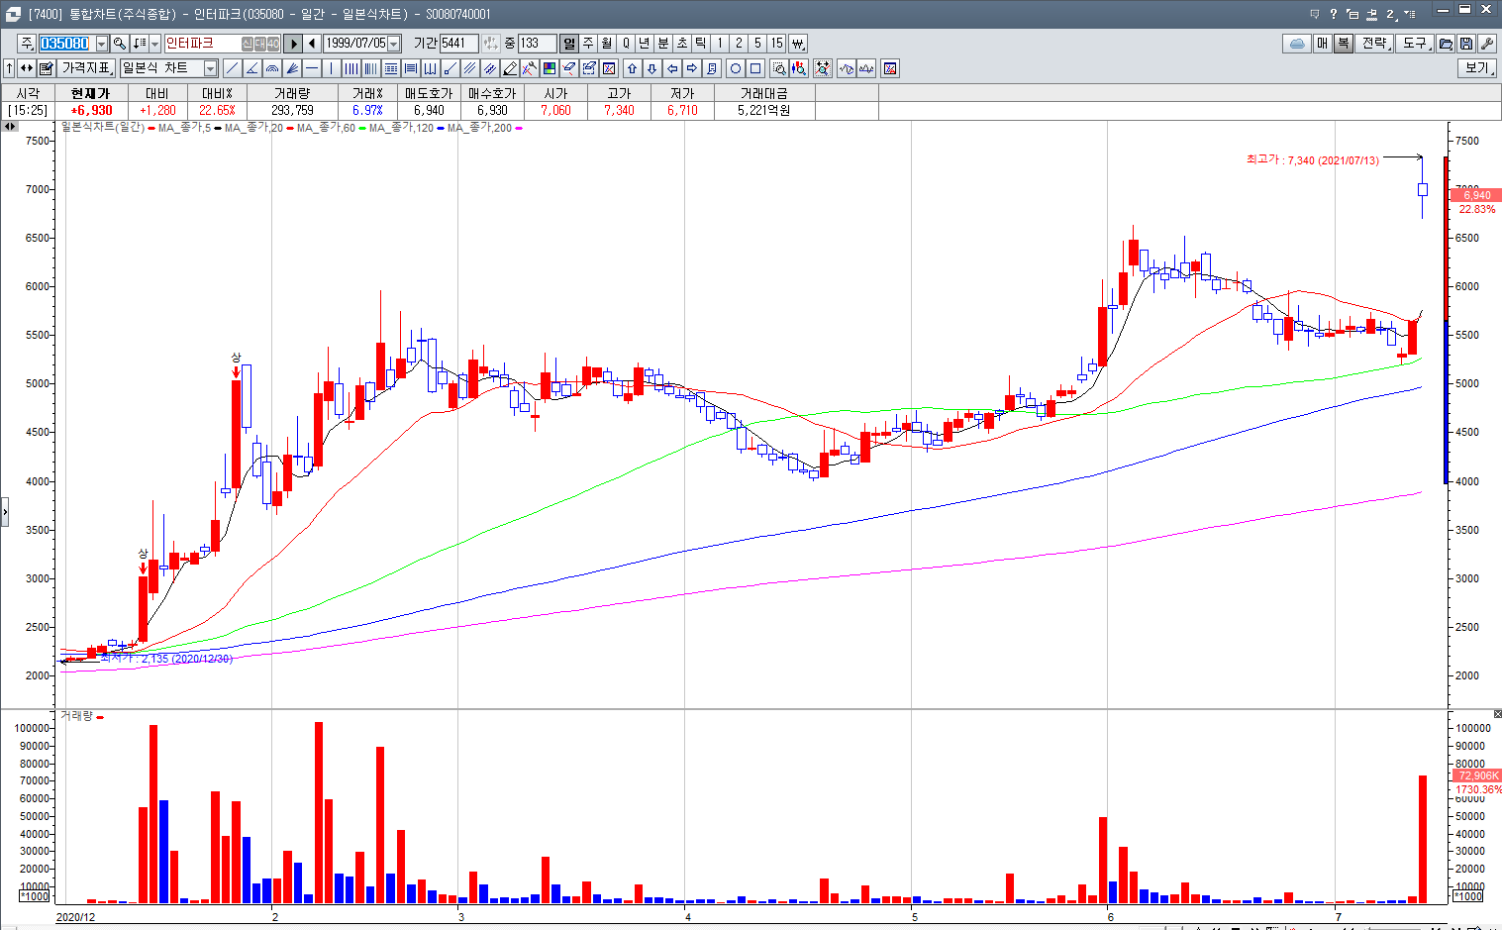Click the 거래량 volume panel label

tap(76, 715)
